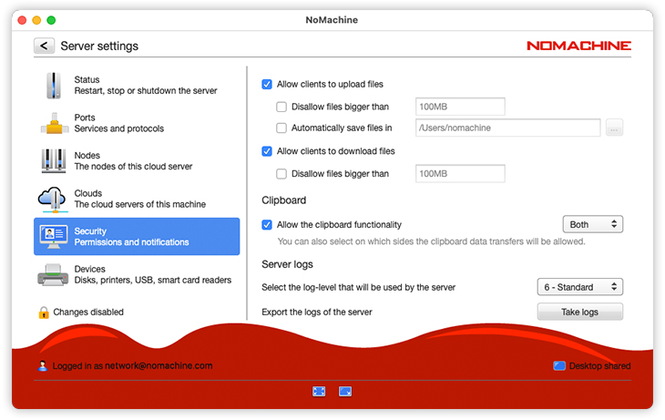Viewport: 665px width, 420px height.
Task: Click the /Users/nomachine path field
Action: [x=507, y=128]
